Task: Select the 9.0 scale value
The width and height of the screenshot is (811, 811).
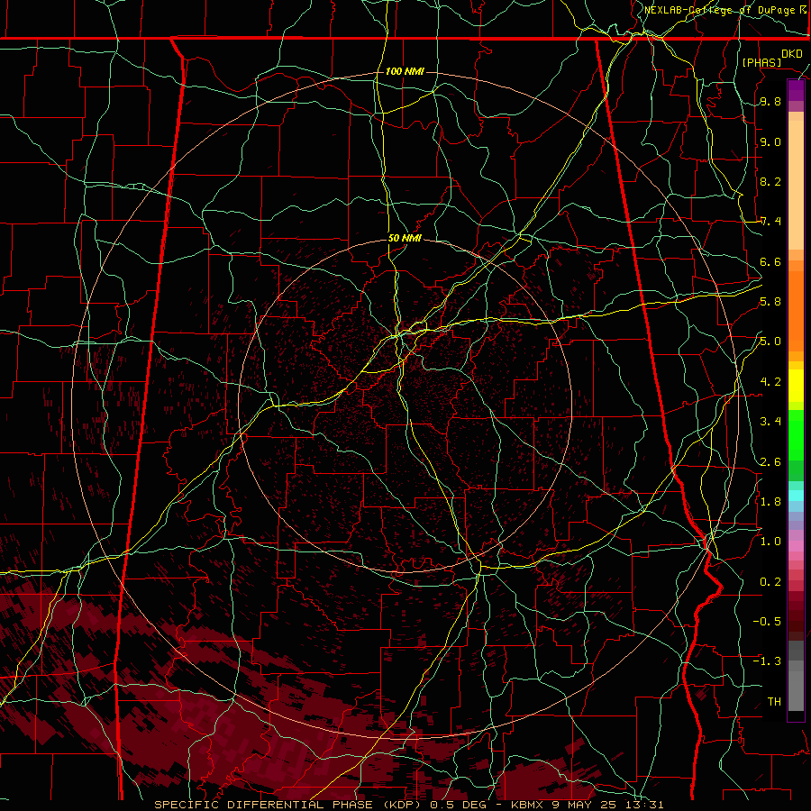Action: pyautogui.click(x=770, y=142)
